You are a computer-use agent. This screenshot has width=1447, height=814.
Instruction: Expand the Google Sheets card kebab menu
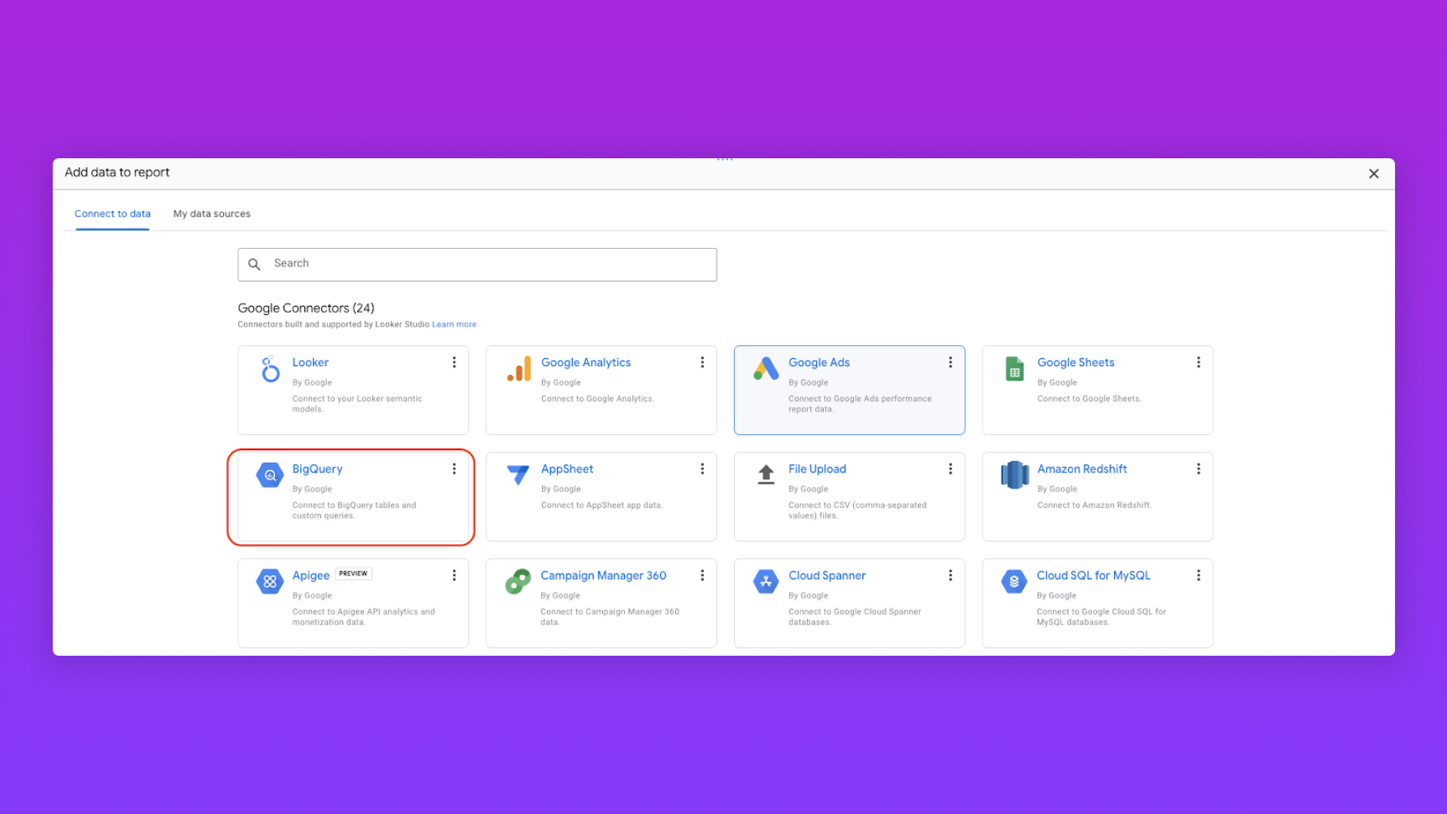1198,363
